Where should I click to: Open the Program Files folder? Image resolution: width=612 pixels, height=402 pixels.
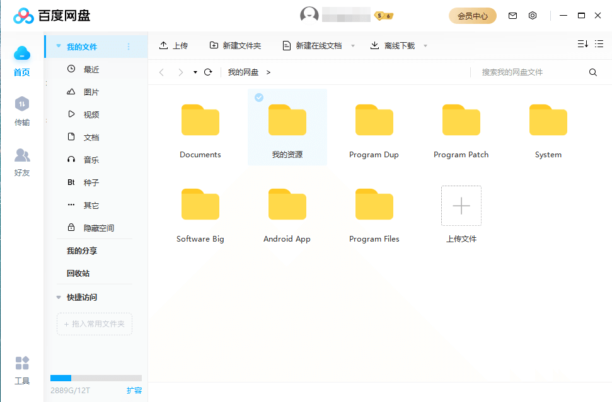pyautogui.click(x=374, y=204)
